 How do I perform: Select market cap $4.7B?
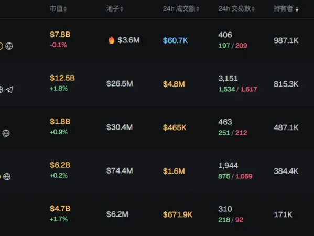(x=60, y=209)
